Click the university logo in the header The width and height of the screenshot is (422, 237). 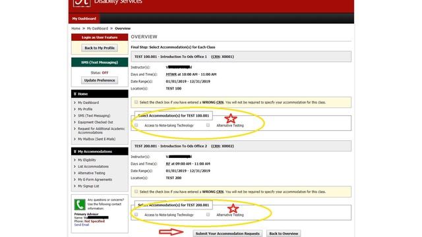82,3
